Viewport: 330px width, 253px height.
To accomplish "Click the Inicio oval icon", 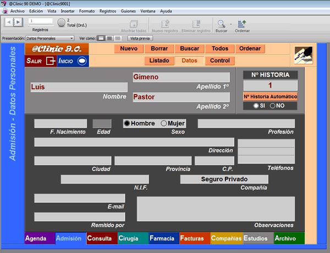I will tap(82, 61).
